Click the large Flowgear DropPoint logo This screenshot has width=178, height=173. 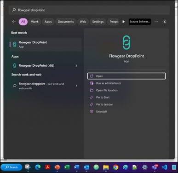(126, 42)
